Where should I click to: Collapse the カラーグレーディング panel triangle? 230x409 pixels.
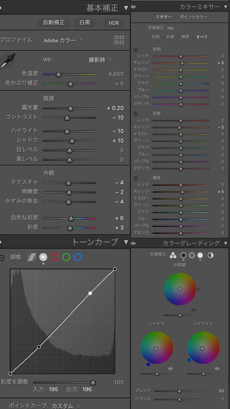(226, 243)
